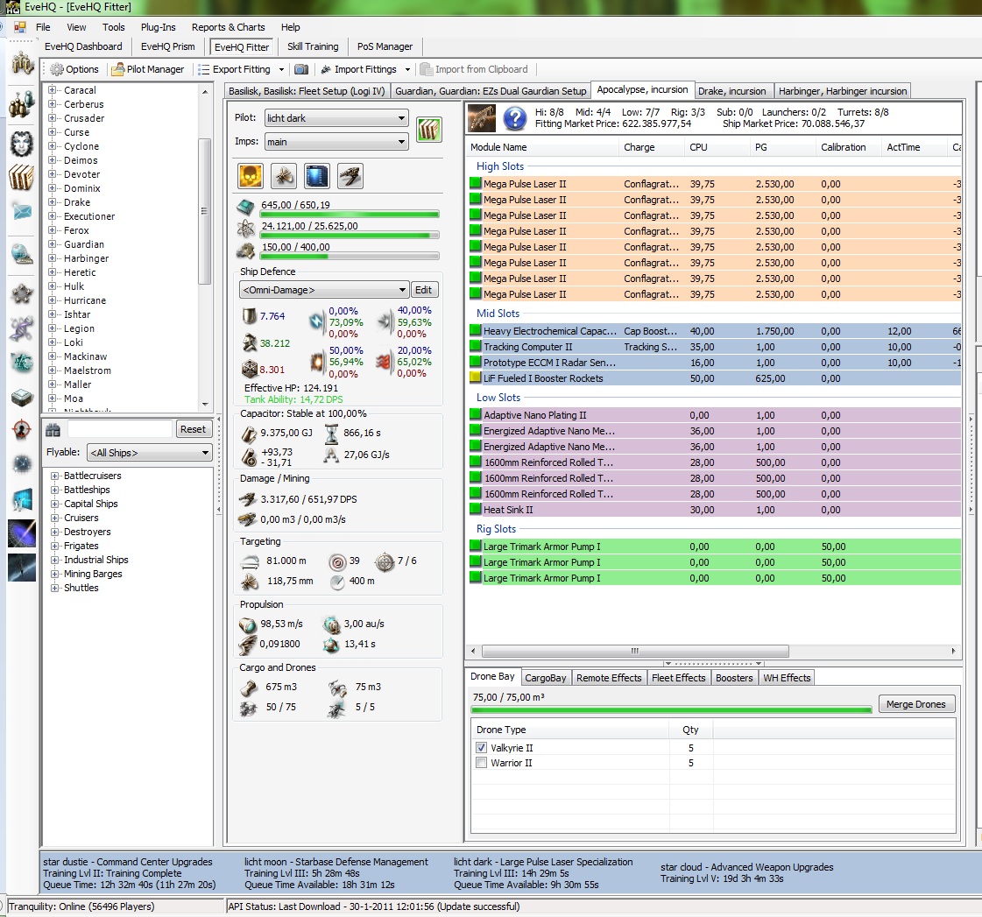Image resolution: width=982 pixels, height=917 pixels.
Task: Toggle Tracking Computer II status indicator
Action: tap(476, 346)
